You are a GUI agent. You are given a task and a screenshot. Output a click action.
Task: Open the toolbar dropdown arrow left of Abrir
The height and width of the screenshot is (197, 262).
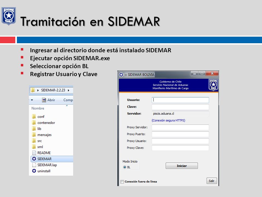coord(32,100)
